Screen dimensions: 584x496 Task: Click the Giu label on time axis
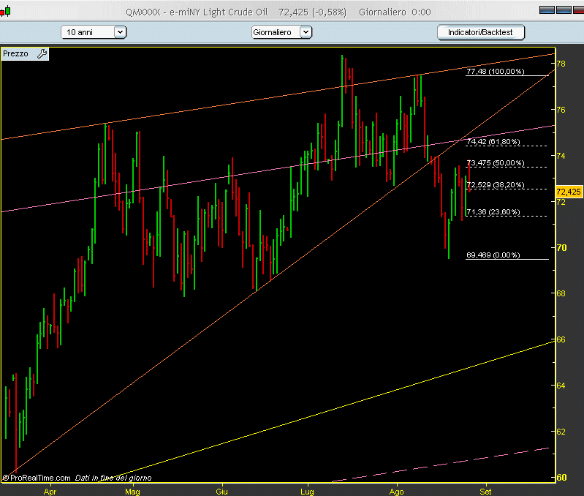[x=221, y=492]
